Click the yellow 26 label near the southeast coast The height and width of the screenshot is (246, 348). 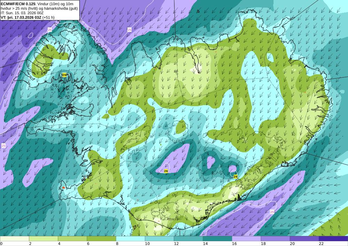236,177
